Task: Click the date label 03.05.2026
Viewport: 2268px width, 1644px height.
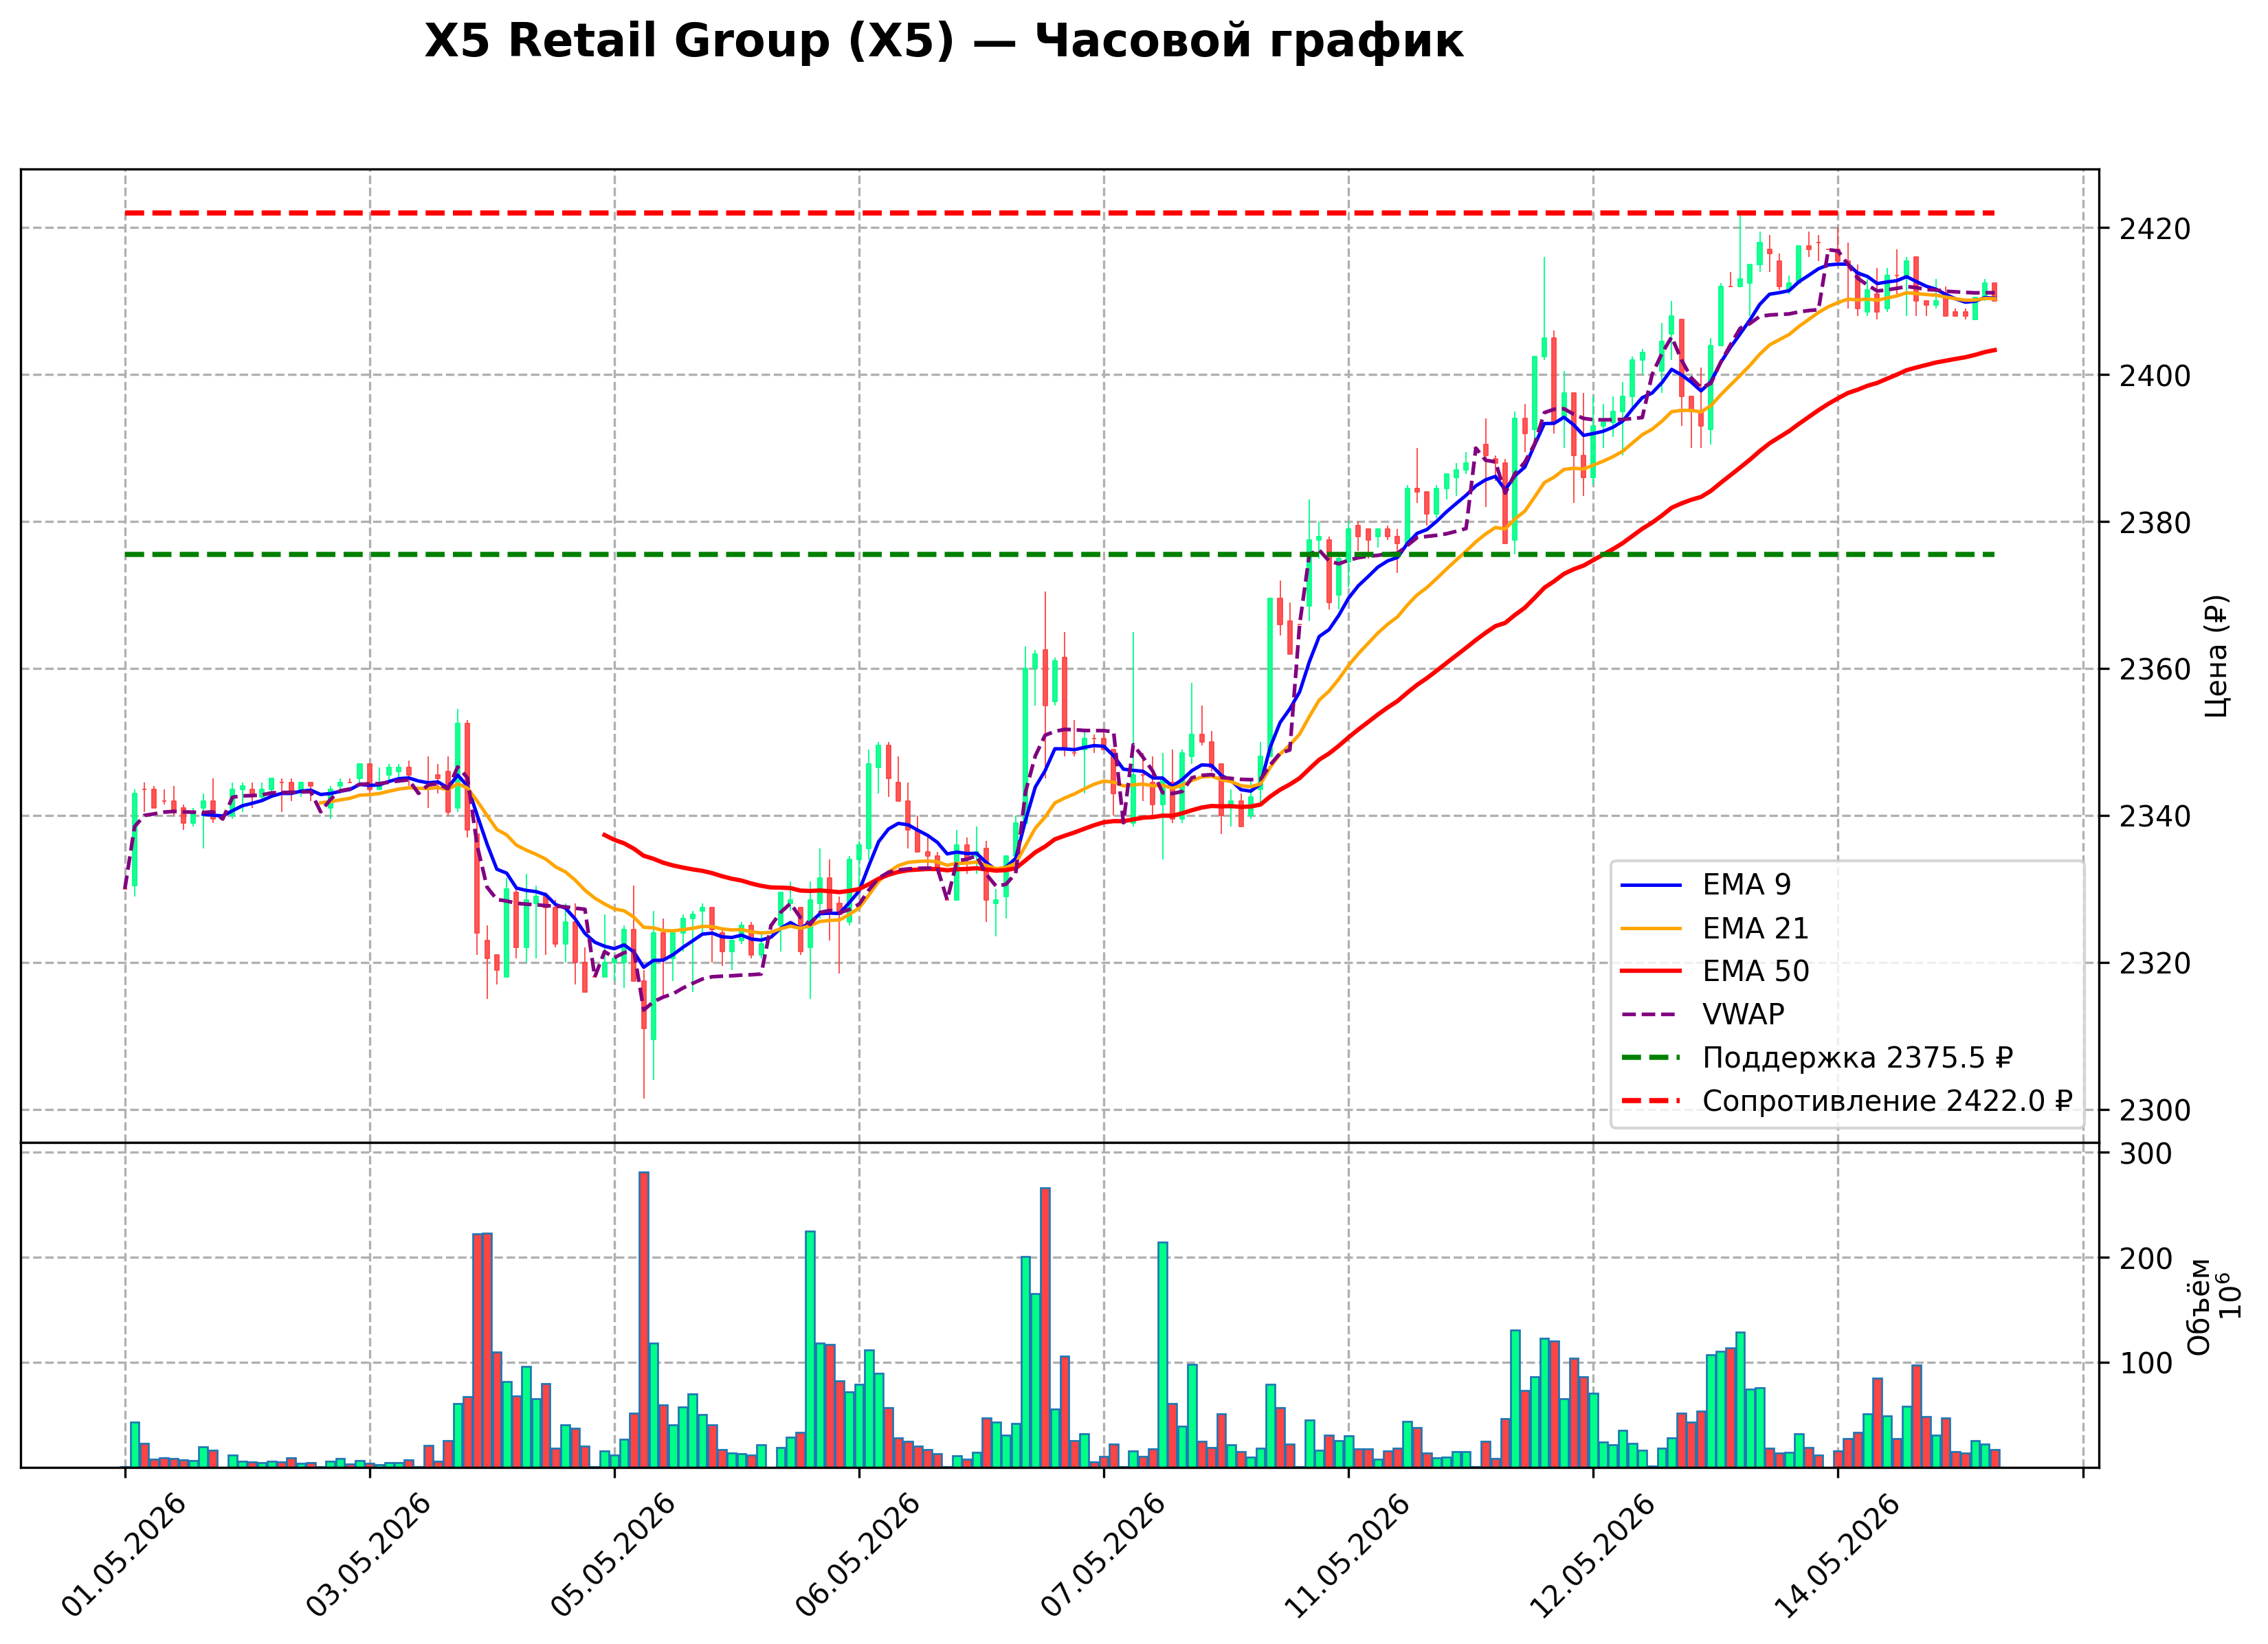Action: click(369, 1555)
